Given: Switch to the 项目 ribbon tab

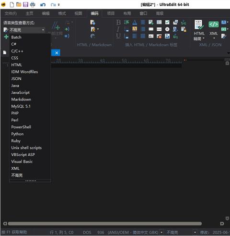Looking at the screenshot, I should [x=111, y=13].
